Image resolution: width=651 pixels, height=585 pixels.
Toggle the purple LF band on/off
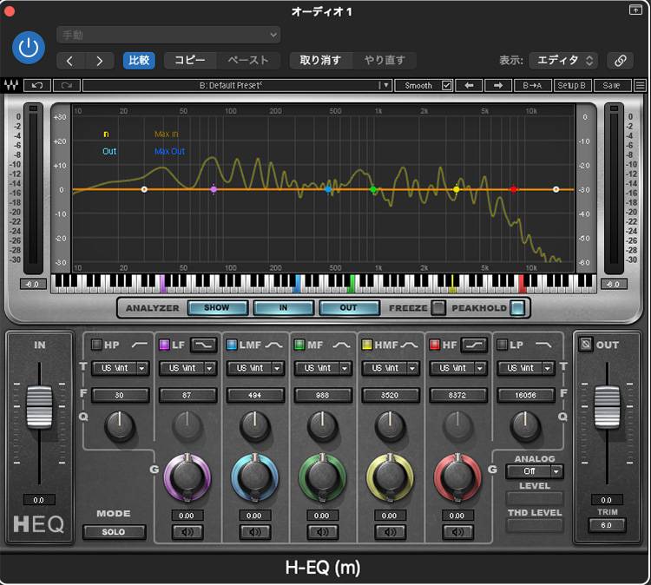[x=164, y=345]
